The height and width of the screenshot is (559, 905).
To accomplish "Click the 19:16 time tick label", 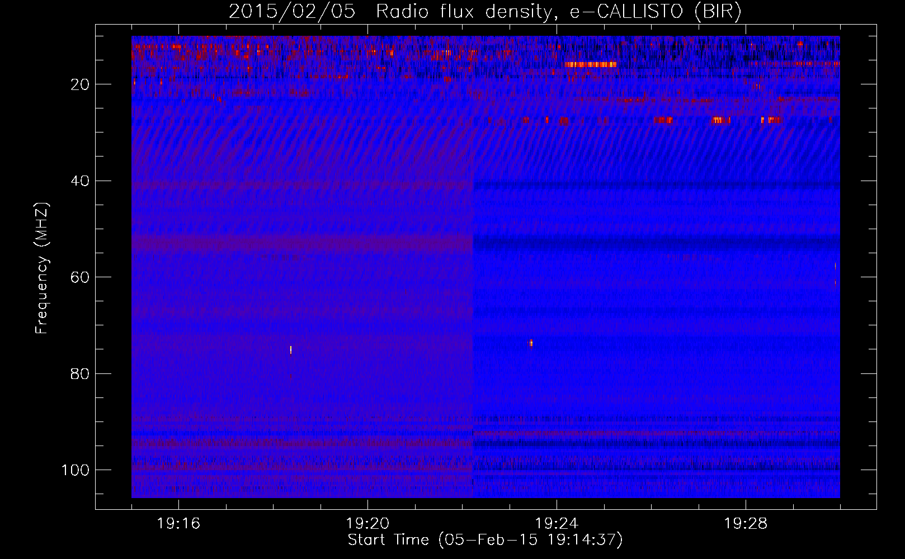I will [178, 524].
